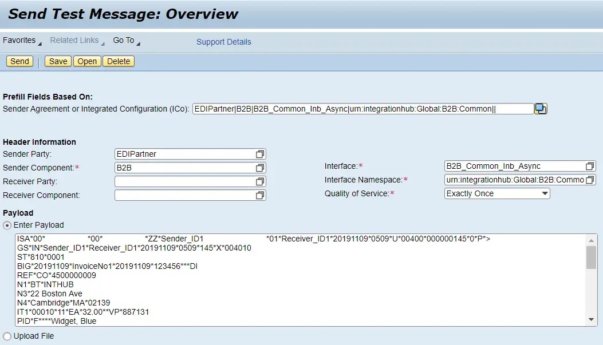Expand the Go To menu

point(125,40)
